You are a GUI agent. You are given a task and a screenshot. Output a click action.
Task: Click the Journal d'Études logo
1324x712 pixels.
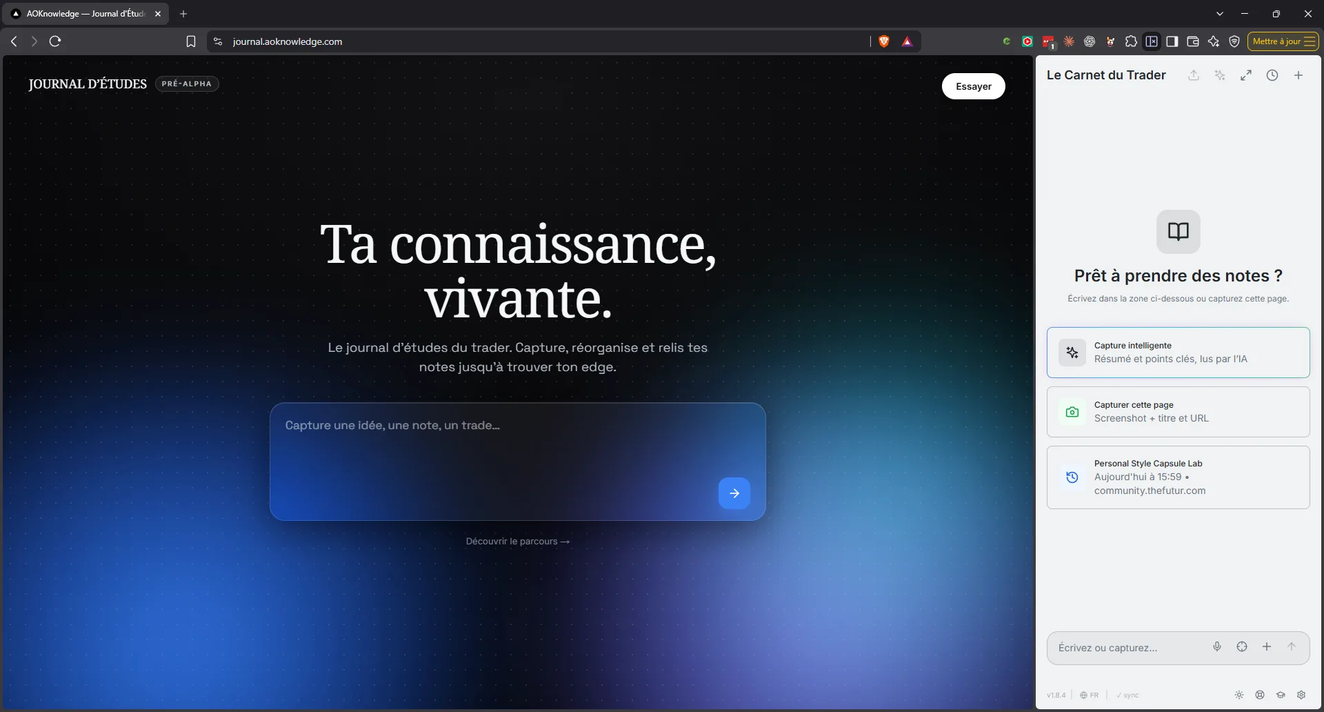(x=88, y=84)
